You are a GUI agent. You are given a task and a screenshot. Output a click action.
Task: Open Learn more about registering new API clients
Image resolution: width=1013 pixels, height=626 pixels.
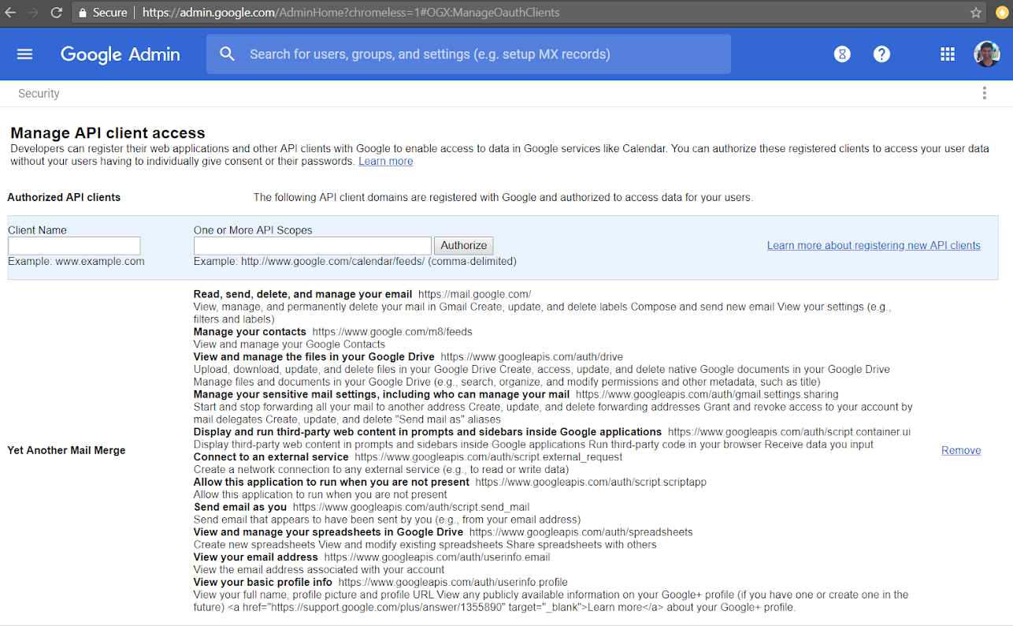[874, 245]
